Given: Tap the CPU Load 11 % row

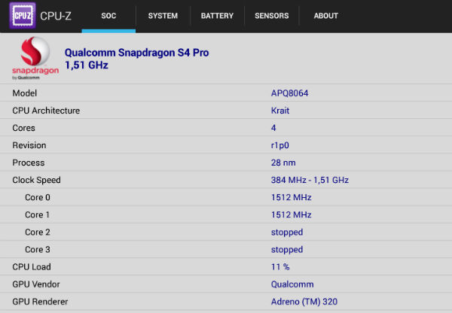Looking at the screenshot, I should 226,266.
